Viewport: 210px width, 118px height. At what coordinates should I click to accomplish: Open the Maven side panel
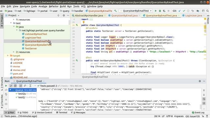click(208, 20)
